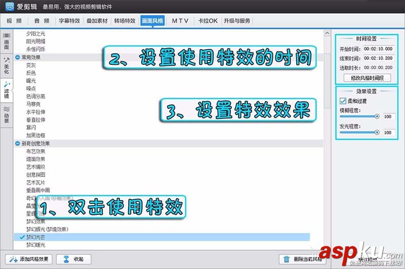The image size is (405, 269).
Task: Click the 爱剪辑 app logo icon
Action: (x=9, y=7)
